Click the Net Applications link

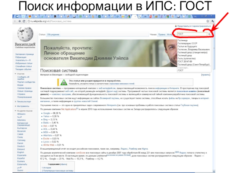69,109
